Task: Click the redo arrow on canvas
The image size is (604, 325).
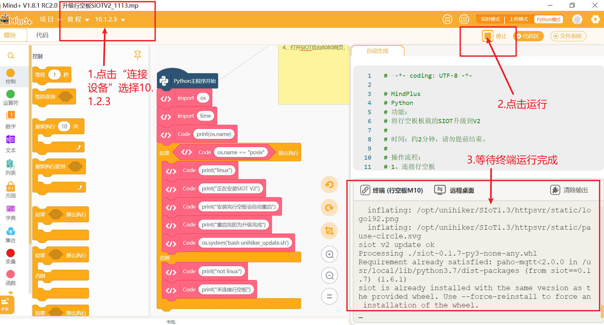Action: (329, 208)
